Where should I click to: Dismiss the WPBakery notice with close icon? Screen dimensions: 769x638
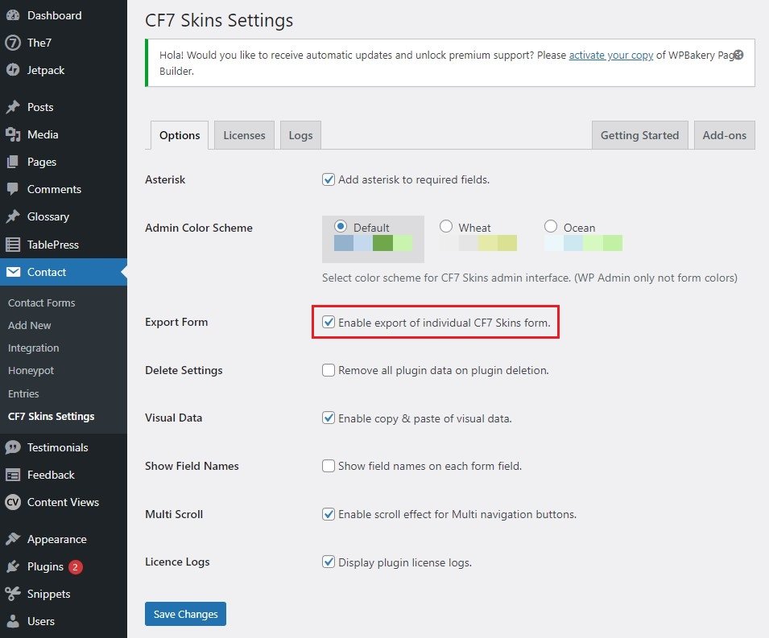tap(738, 56)
